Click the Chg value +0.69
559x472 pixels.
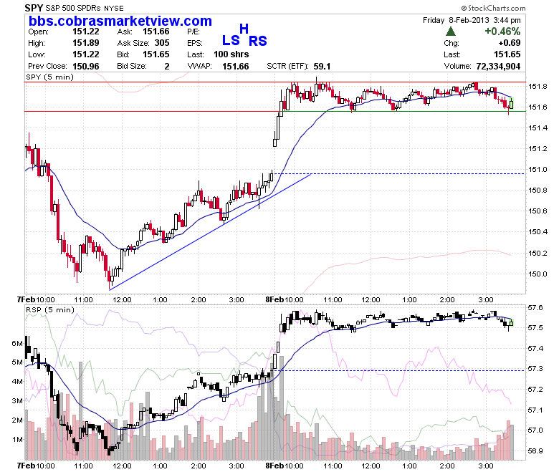509,43
